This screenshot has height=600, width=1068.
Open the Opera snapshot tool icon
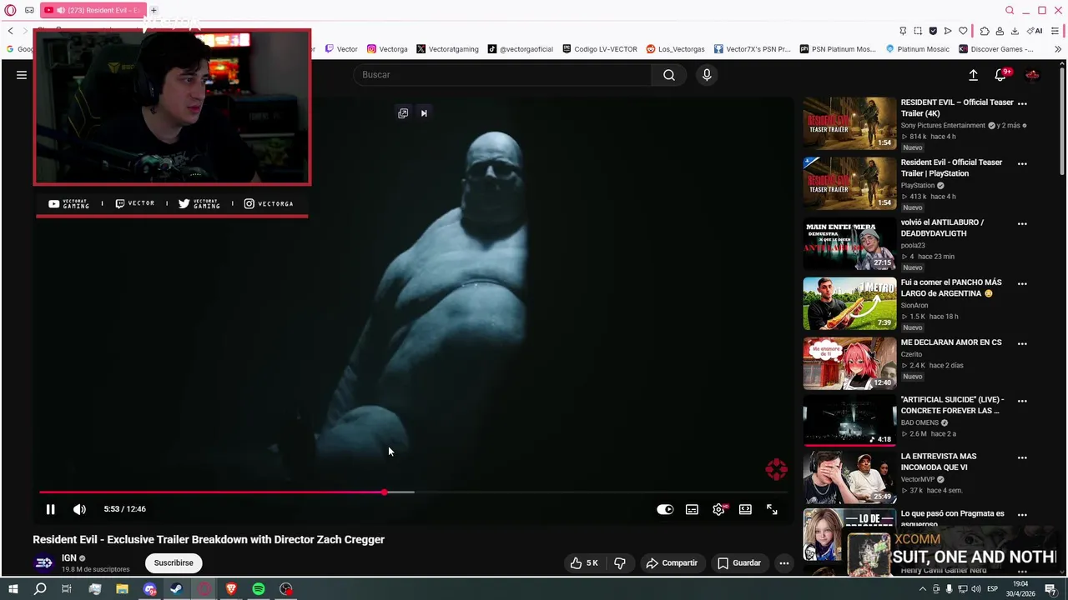pos(918,31)
